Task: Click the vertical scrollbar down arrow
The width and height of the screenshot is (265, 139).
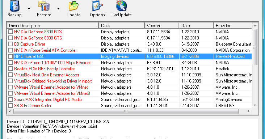Action: point(255,105)
